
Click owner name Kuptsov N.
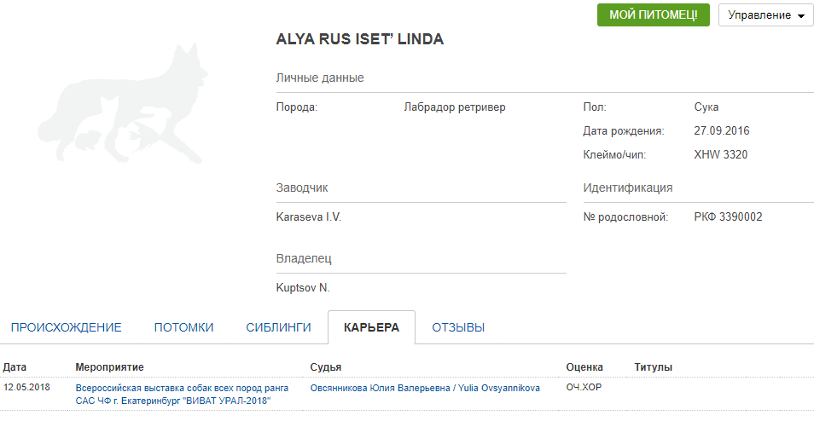[x=303, y=287]
